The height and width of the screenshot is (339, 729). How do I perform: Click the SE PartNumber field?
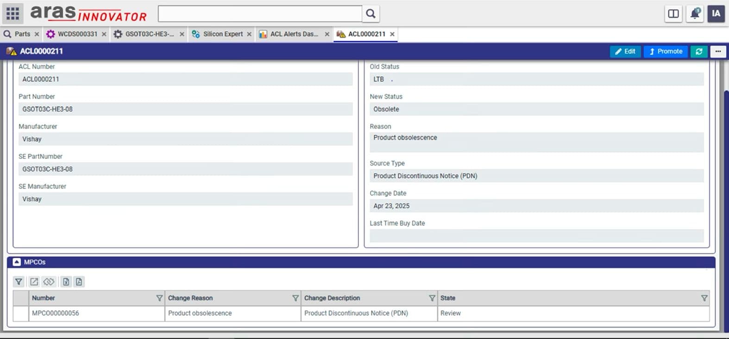[185, 169]
